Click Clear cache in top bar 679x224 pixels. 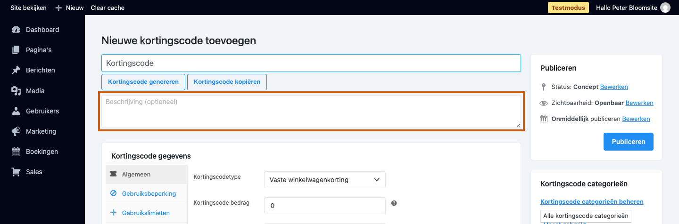coord(108,8)
